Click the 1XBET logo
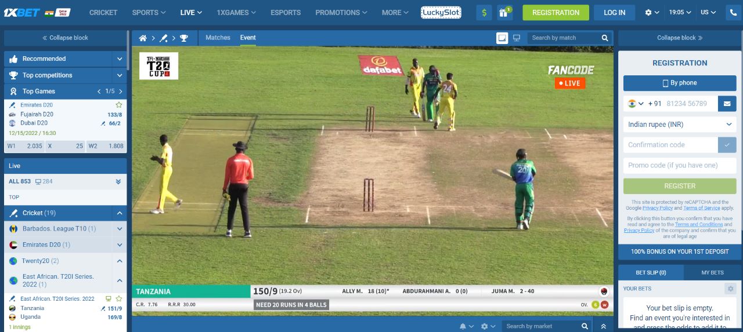 point(22,12)
